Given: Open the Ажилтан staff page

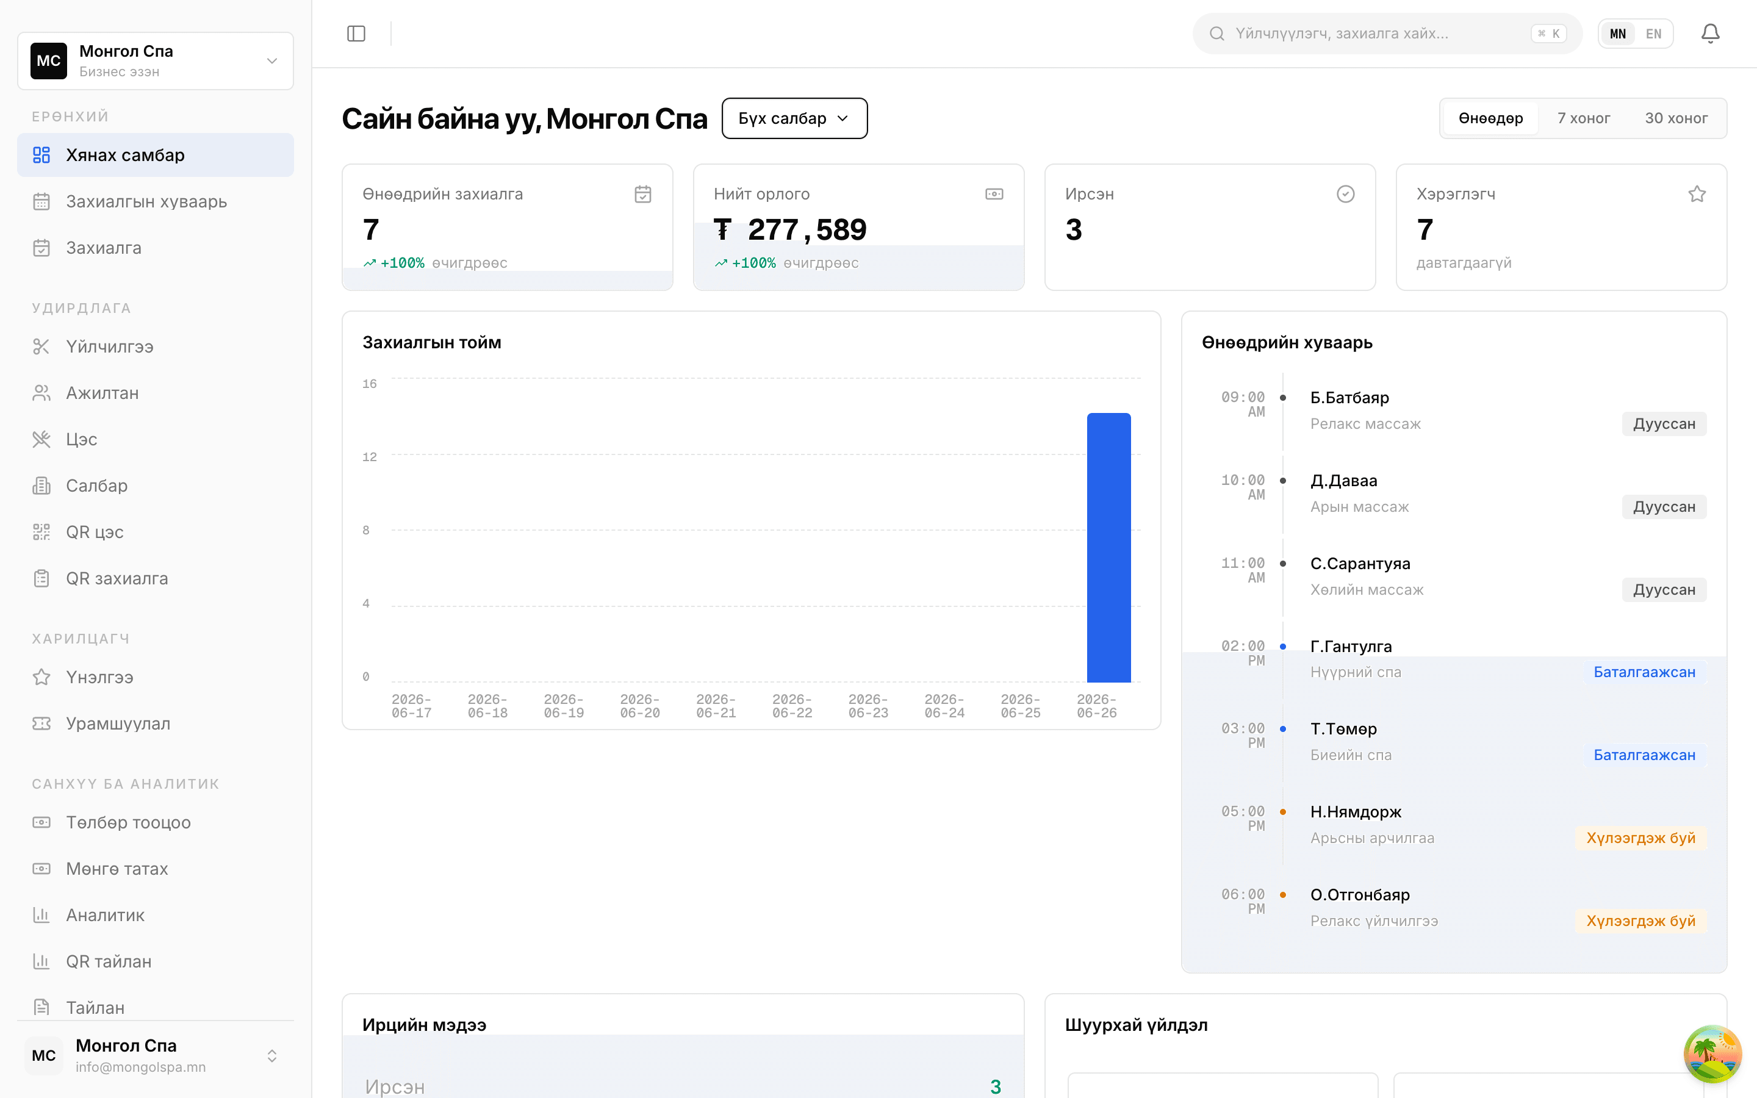Looking at the screenshot, I should pos(156,393).
